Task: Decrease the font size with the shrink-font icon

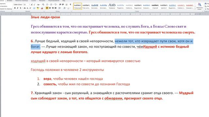Action: (34, 5)
